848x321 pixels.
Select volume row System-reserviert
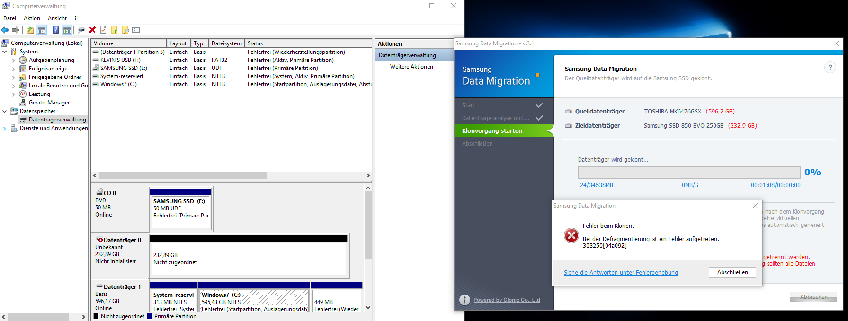232,76
